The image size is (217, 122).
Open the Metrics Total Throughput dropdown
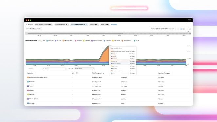pos(33,29)
